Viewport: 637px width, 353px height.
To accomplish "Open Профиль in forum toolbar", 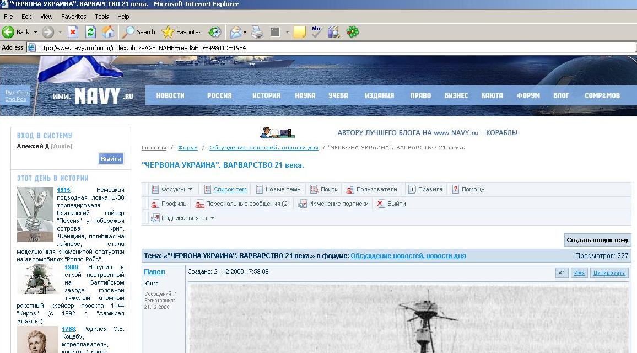I will click(169, 204).
